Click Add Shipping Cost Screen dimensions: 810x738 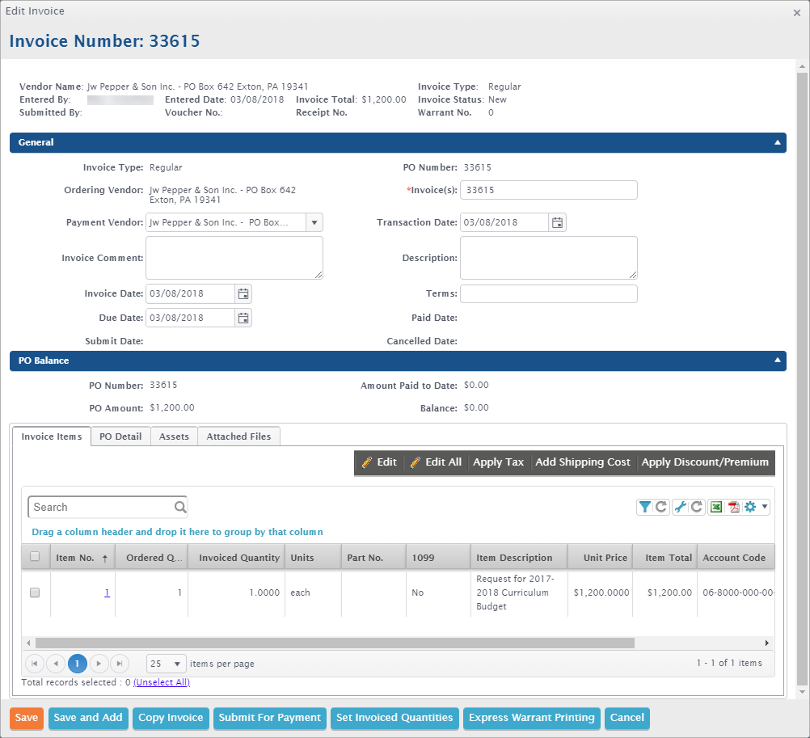(x=583, y=462)
